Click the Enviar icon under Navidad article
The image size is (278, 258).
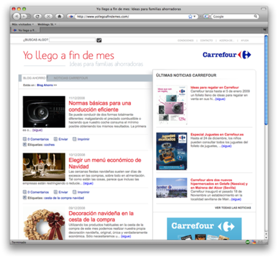(56, 192)
